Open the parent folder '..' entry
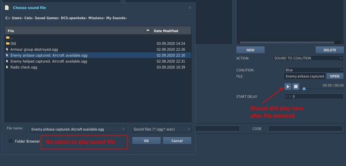The image size is (346, 166). (x=98, y=38)
